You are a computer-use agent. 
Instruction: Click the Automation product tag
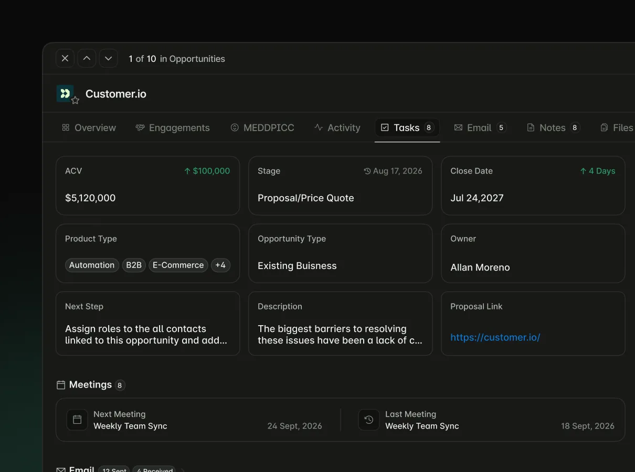coord(92,265)
